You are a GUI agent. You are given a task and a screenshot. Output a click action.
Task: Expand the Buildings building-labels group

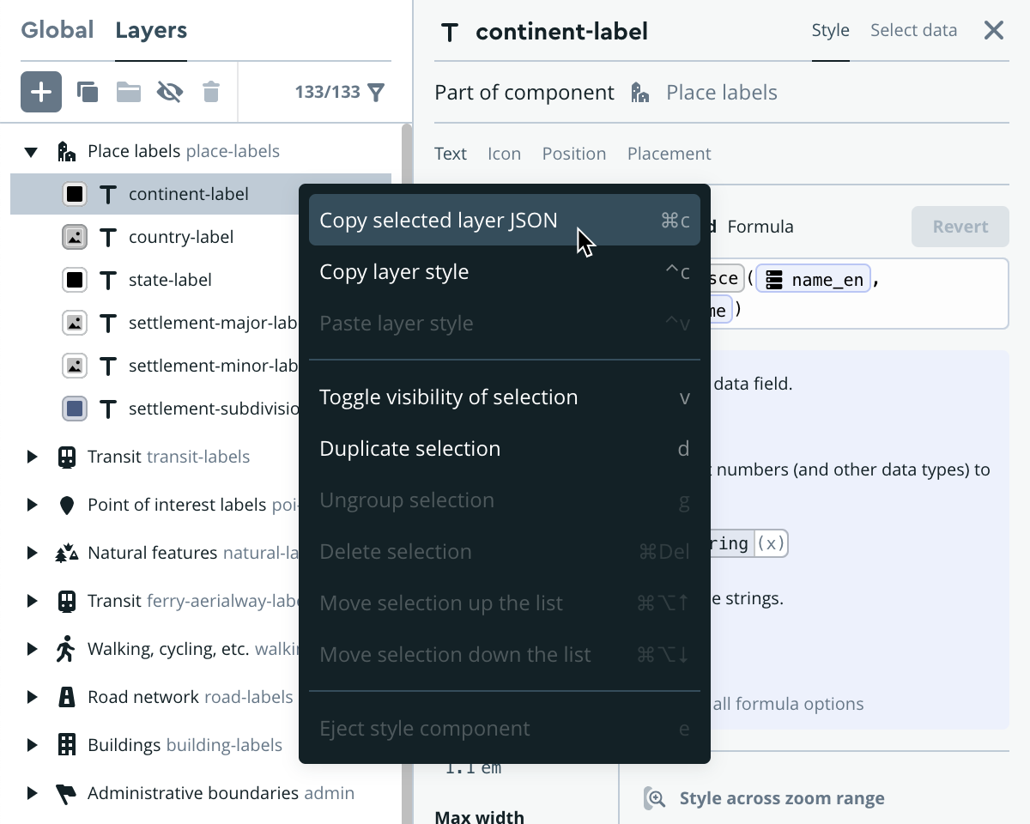pos(31,744)
